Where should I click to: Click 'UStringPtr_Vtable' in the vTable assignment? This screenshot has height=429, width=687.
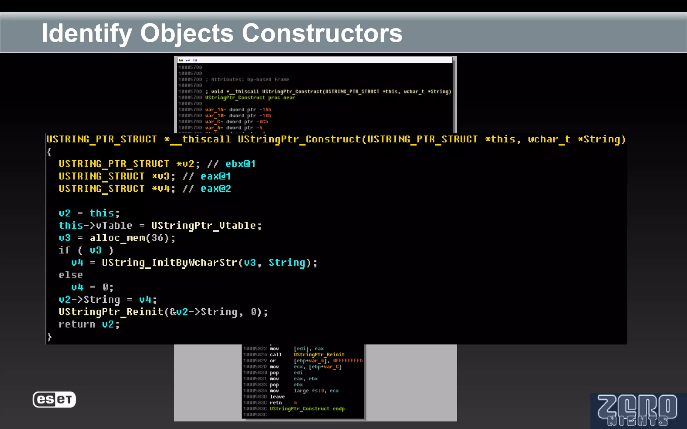point(203,226)
